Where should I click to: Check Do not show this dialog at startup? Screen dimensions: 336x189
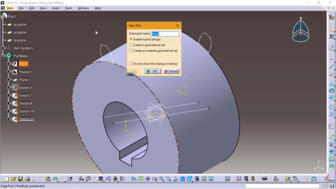[131, 64]
